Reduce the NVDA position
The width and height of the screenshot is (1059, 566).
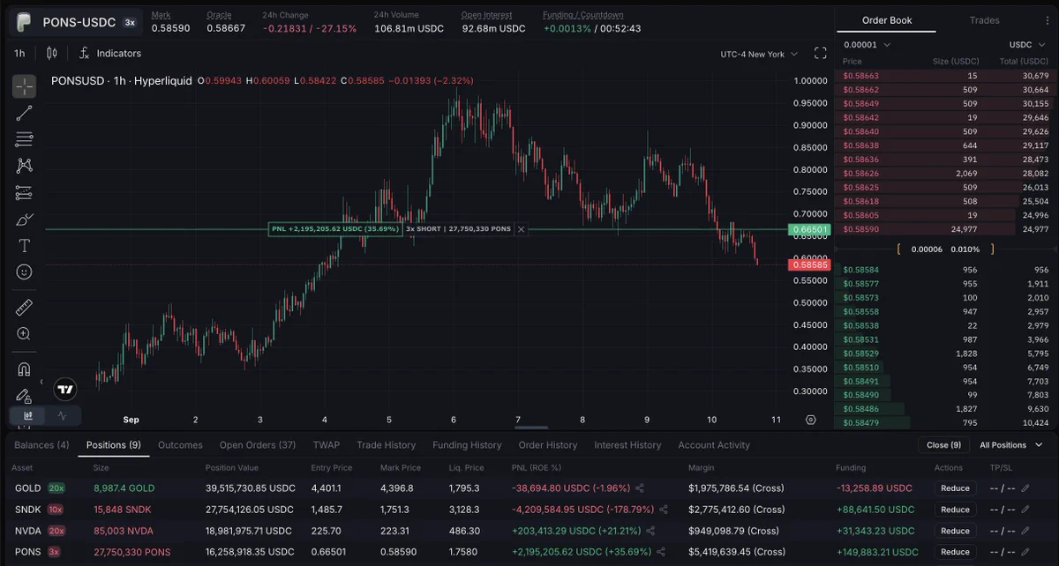(955, 531)
